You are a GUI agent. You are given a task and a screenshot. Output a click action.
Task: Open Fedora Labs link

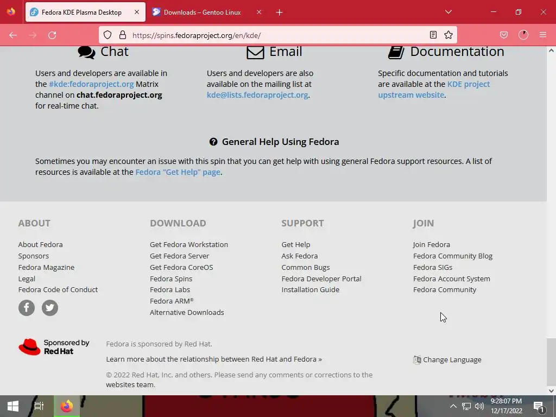tap(170, 290)
